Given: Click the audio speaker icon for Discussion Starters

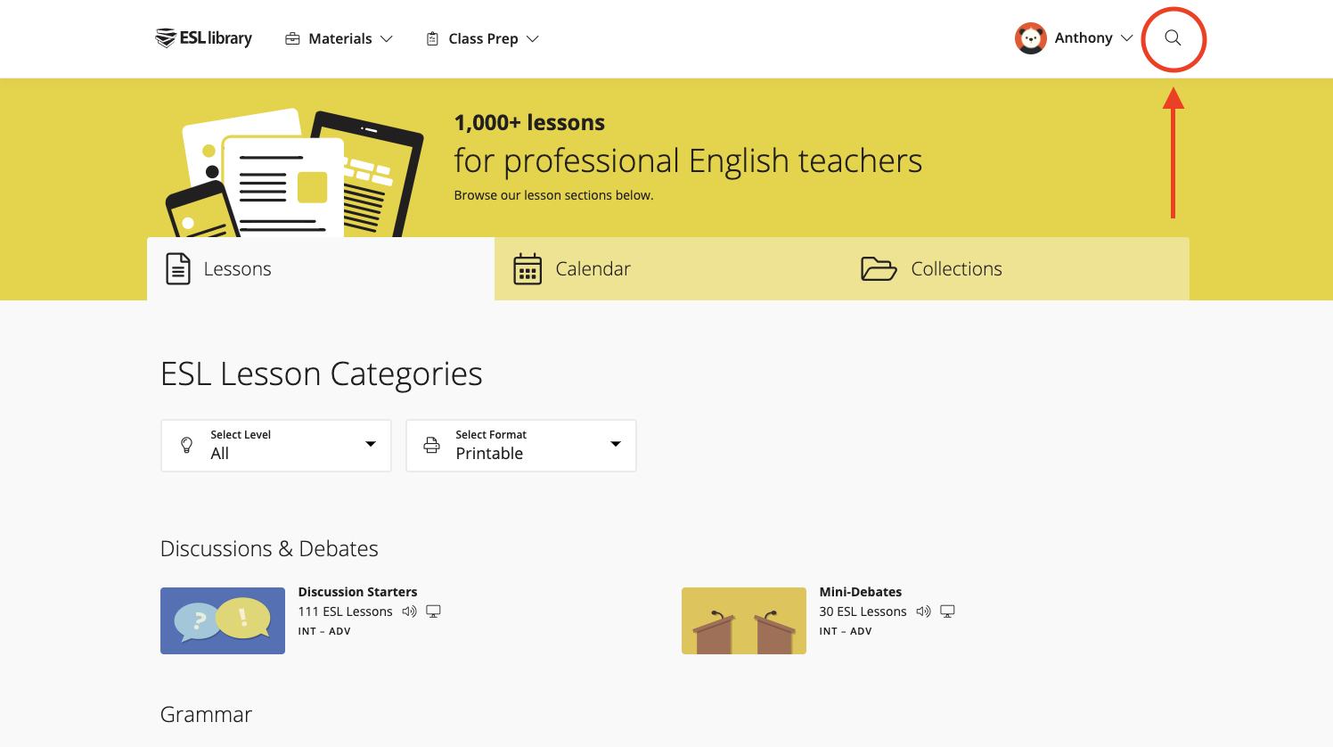Looking at the screenshot, I should (409, 612).
